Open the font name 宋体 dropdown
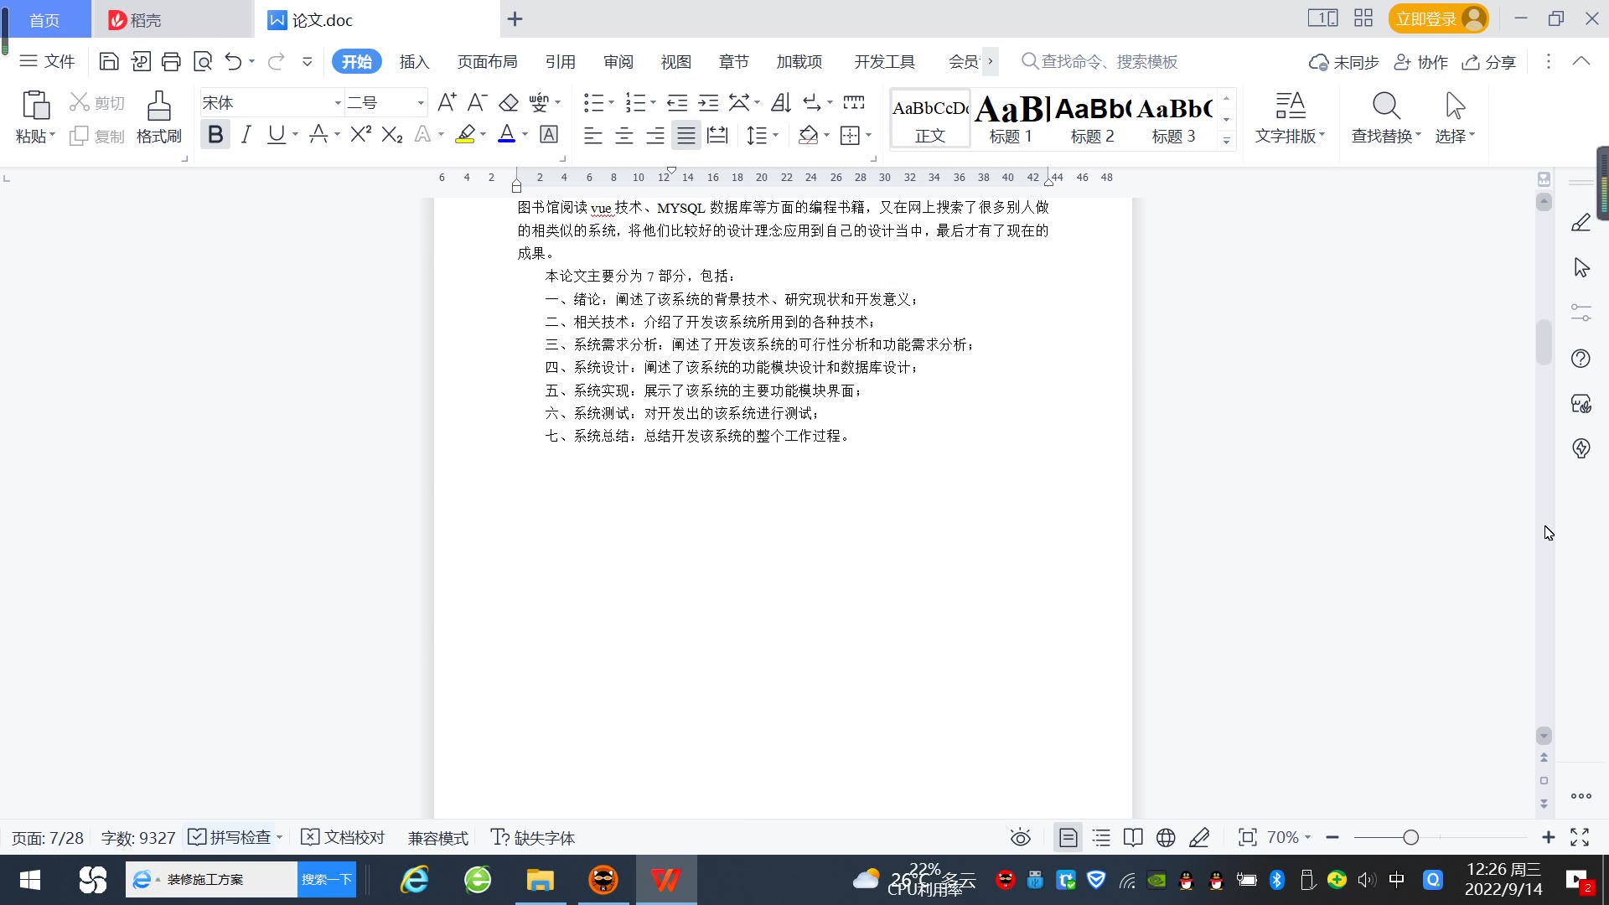 point(338,103)
